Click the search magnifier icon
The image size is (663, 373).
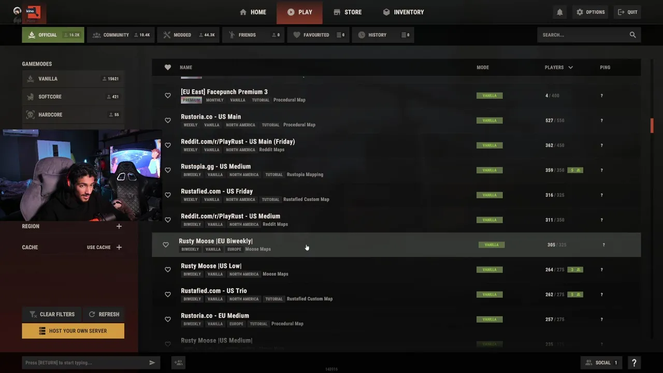pos(632,35)
